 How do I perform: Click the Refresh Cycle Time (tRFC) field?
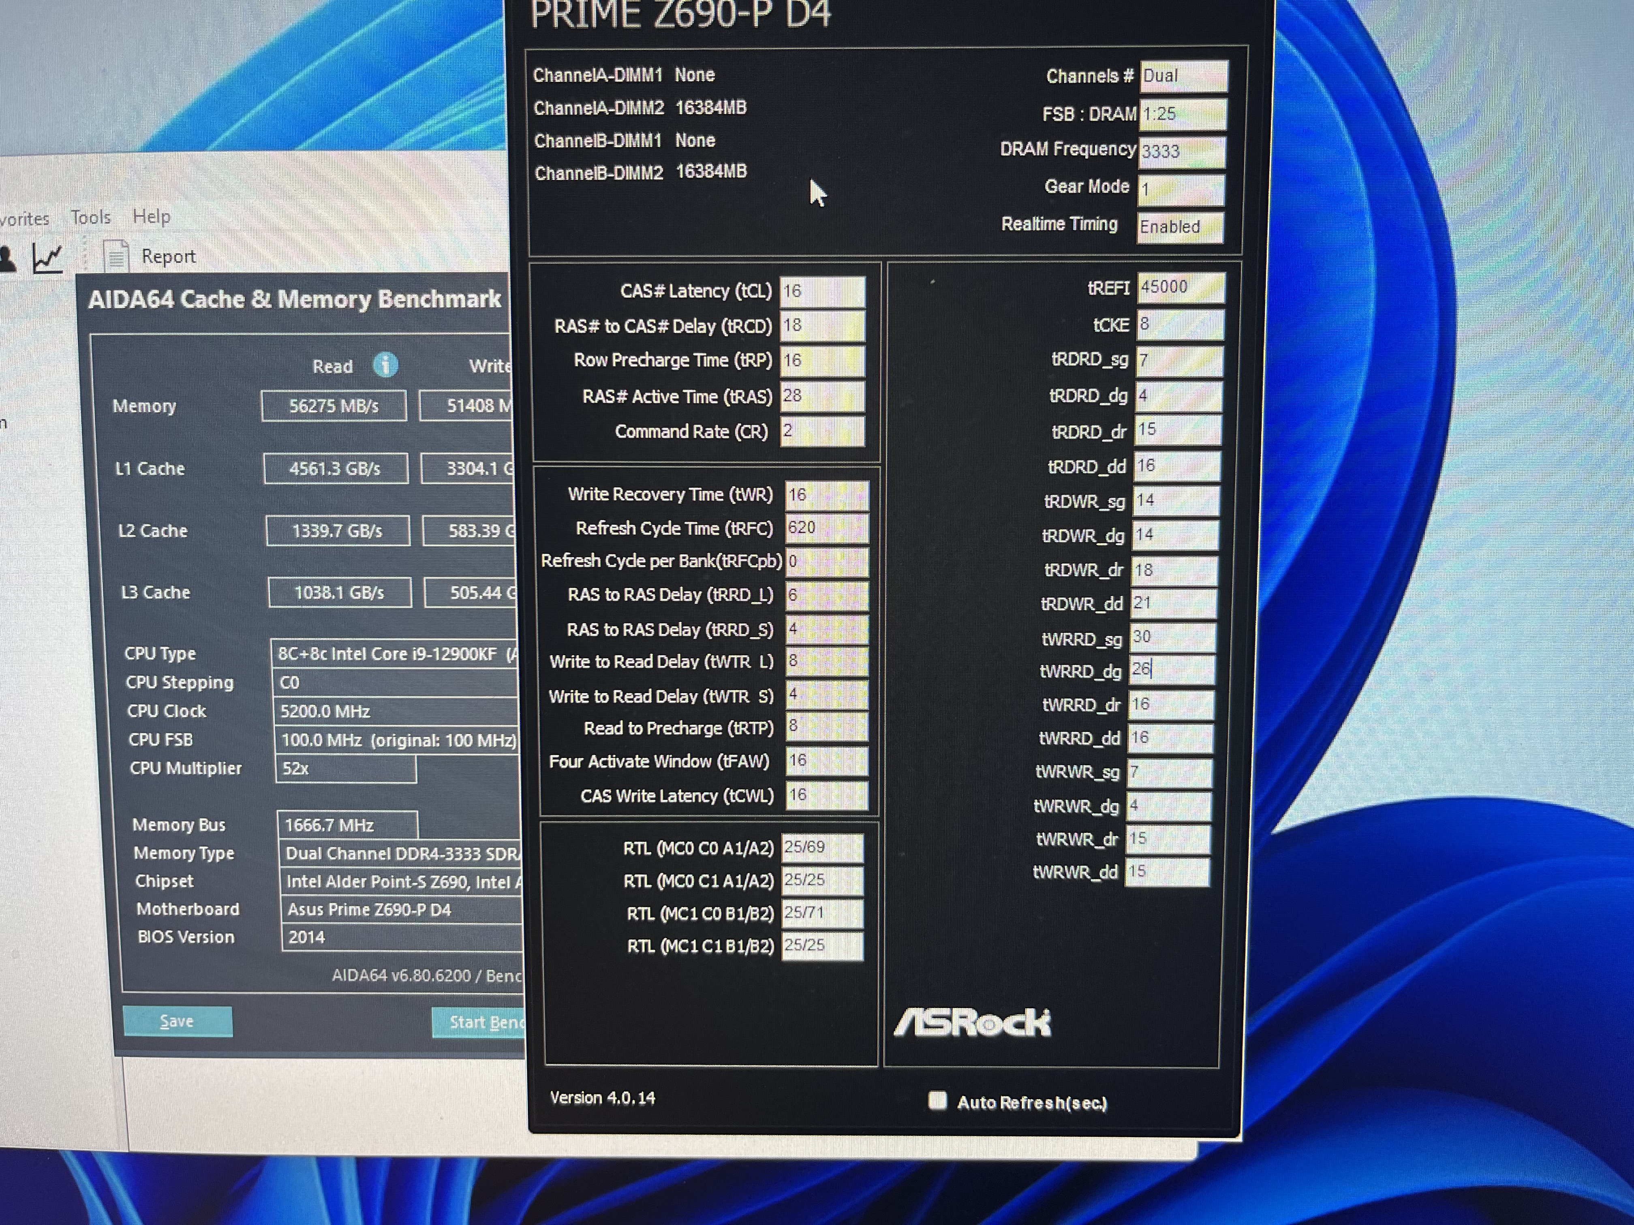tap(826, 527)
